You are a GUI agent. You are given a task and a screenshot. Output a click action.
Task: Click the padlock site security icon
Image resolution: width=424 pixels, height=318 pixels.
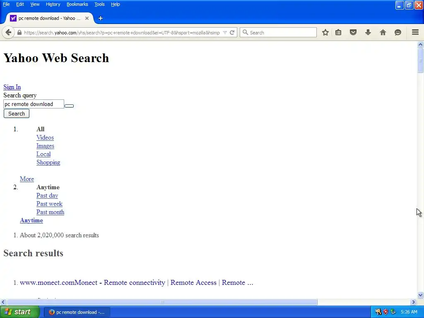(x=19, y=32)
